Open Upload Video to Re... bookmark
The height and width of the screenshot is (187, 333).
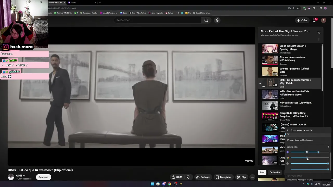pyautogui.click(x=202, y=13)
